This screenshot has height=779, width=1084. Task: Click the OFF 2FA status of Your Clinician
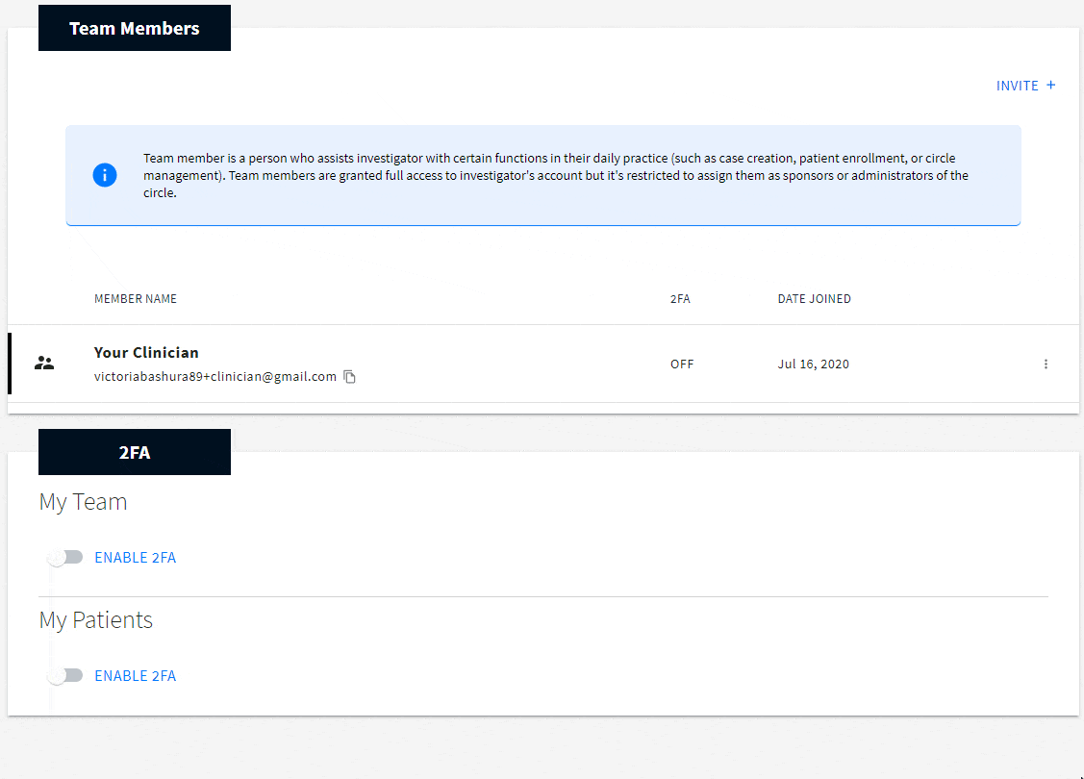coord(682,364)
